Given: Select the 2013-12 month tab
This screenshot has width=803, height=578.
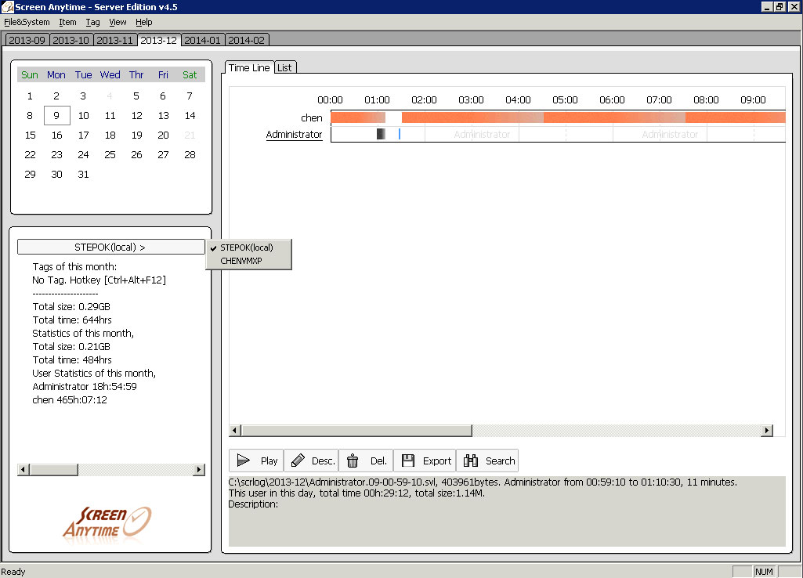Looking at the screenshot, I should pyautogui.click(x=159, y=40).
